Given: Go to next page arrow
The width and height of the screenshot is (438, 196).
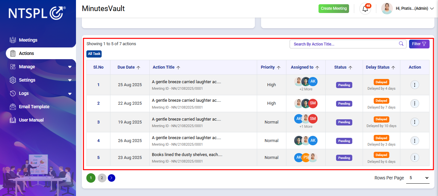Looking at the screenshot, I should coord(111,178).
